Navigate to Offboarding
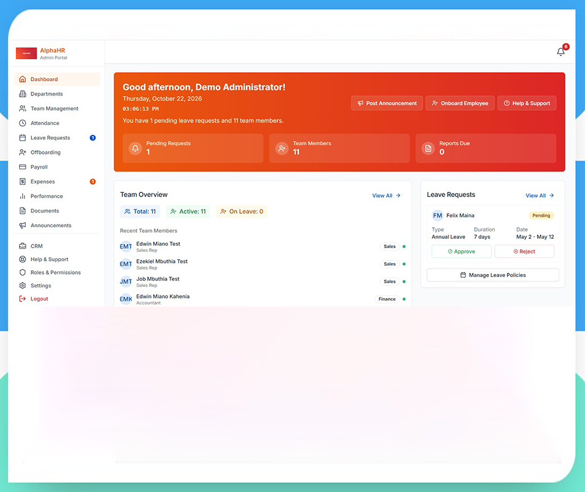 (x=57, y=152)
